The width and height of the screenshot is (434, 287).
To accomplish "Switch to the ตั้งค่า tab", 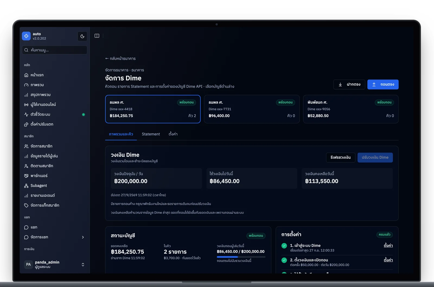I will (173, 134).
